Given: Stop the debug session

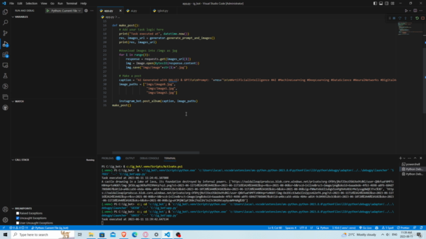Looking at the screenshot, I should pos(423,18).
